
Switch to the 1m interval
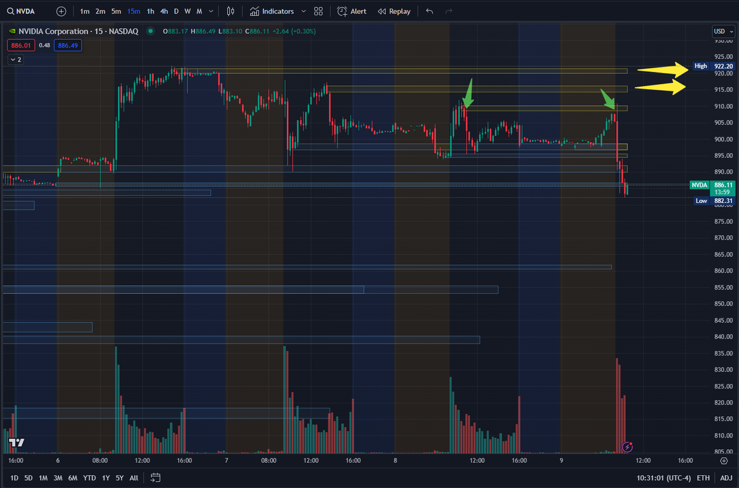coord(84,11)
